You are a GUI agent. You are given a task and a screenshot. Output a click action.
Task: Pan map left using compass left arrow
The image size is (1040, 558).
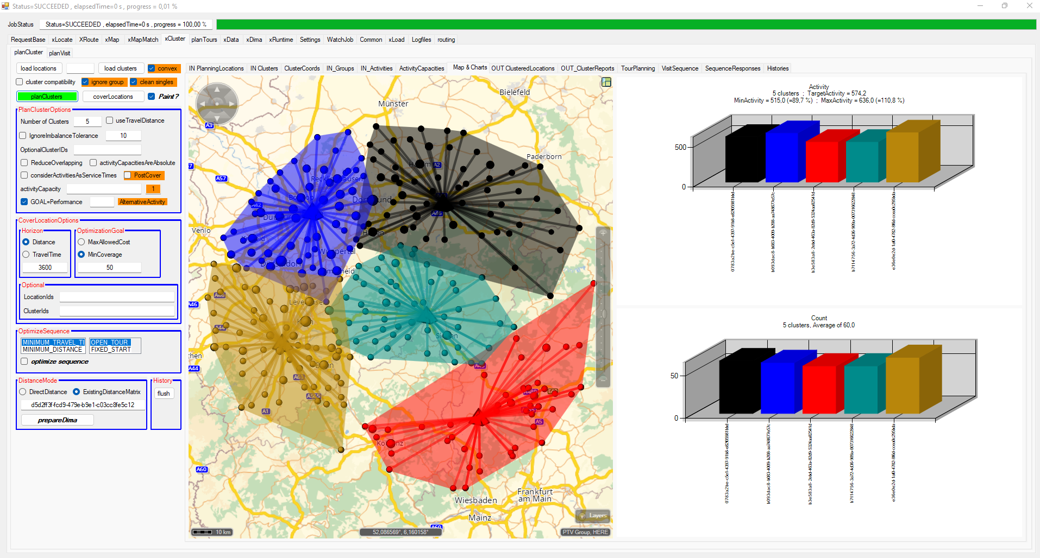point(202,104)
